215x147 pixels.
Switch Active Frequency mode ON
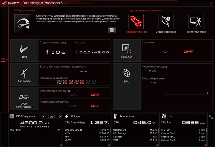click(73, 106)
